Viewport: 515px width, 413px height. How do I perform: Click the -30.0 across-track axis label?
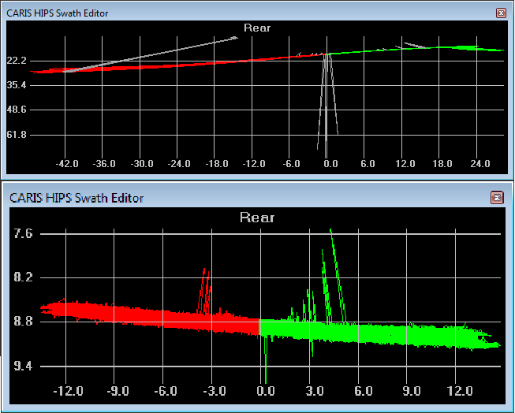click(x=141, y=163)
